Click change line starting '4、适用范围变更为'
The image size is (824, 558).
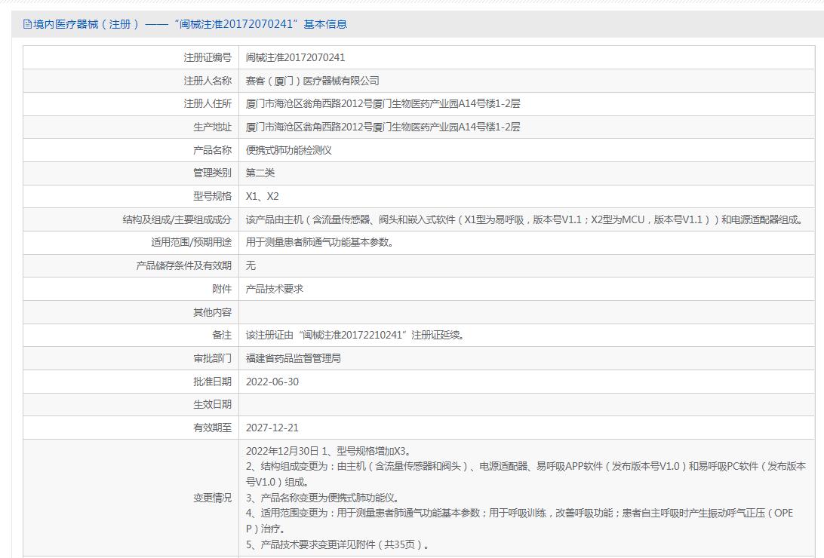pos(519,521)
